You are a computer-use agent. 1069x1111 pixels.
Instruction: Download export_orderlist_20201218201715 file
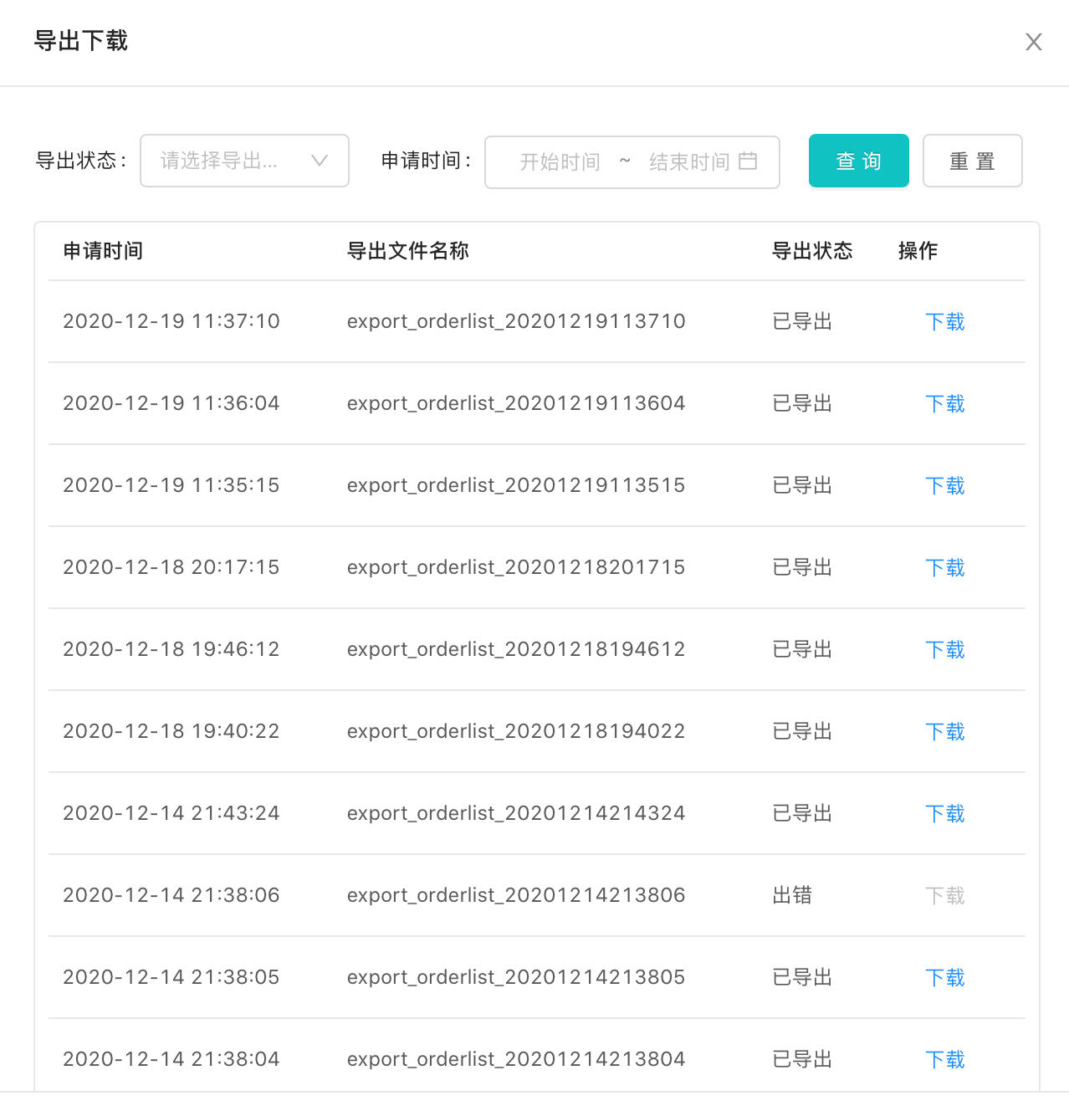(x=944, y=568)
